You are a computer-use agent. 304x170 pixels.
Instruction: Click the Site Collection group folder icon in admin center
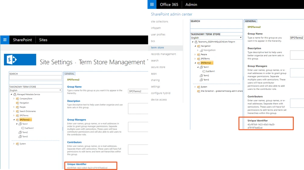pos(198,91)
